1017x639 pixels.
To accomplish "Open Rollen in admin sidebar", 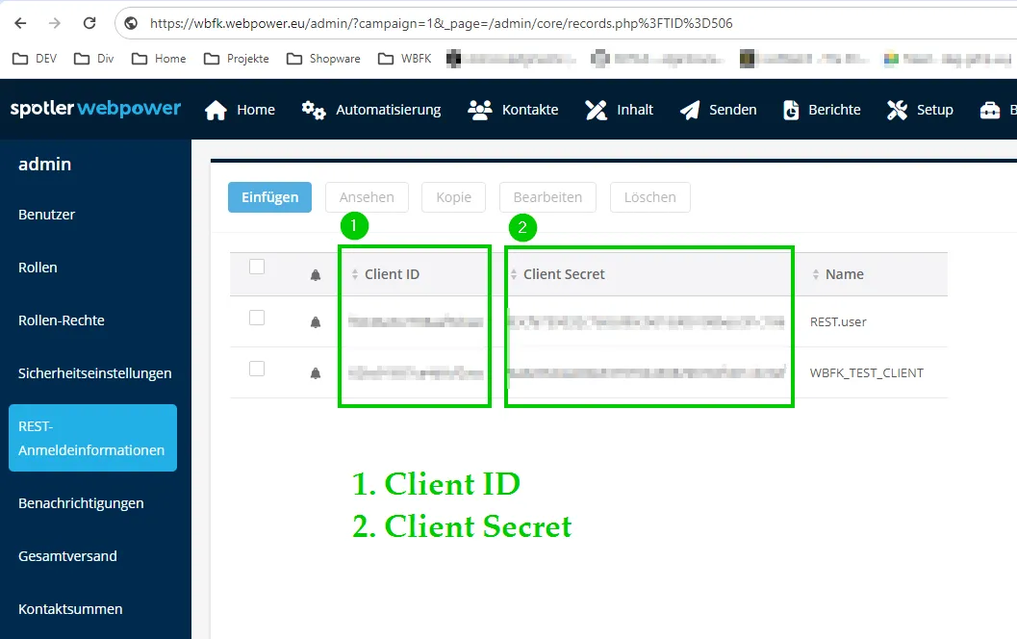I will tap(38, 268).
